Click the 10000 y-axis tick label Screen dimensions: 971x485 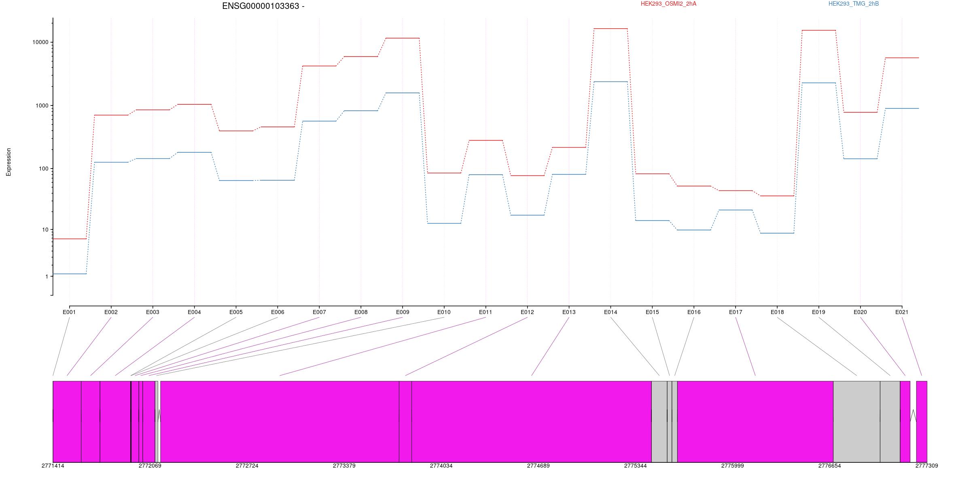point(40,42)
